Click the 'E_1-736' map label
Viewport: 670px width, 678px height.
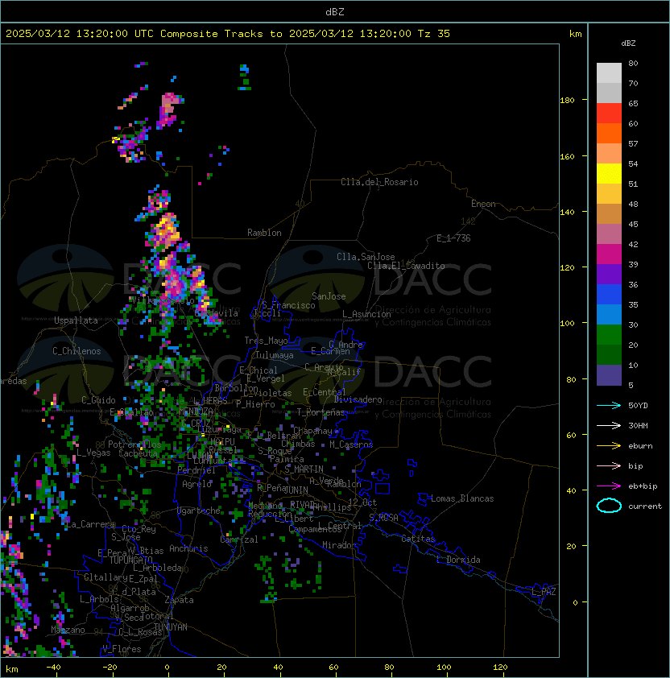coord(453,238)
